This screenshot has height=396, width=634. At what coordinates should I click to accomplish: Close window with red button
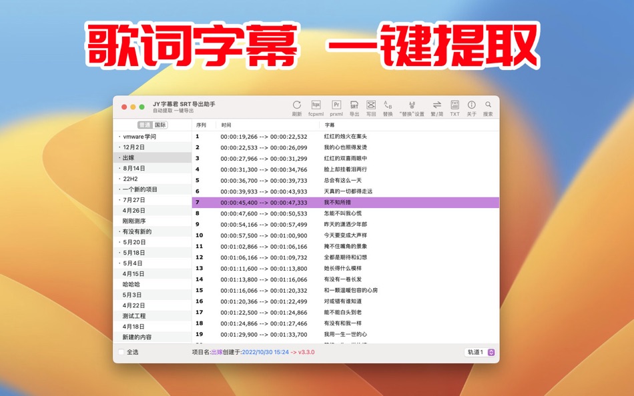pos(124,107)
